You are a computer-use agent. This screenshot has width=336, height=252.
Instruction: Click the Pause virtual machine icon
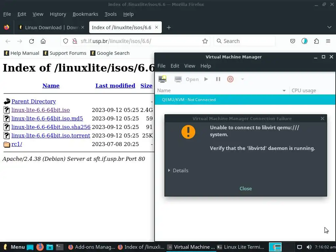pos(218,79)
